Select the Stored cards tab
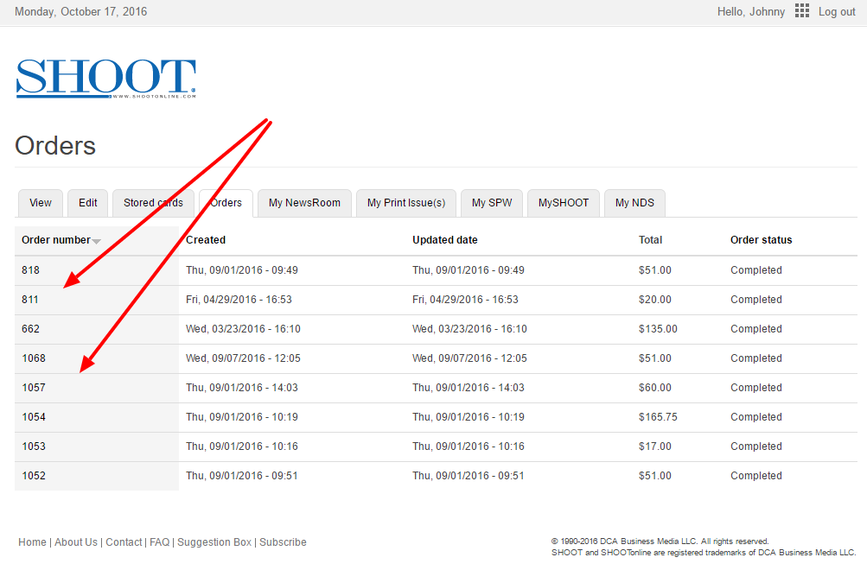 153,203
